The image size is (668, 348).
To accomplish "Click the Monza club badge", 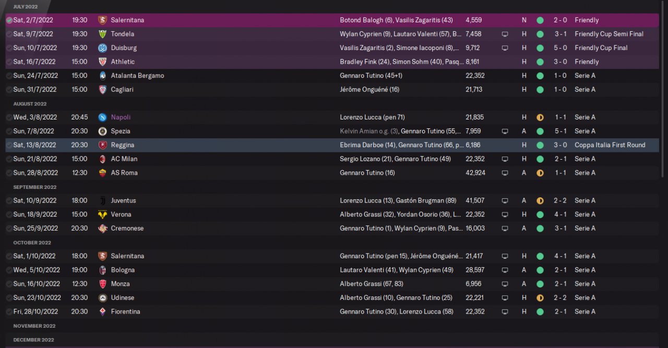I will [102, 284].
